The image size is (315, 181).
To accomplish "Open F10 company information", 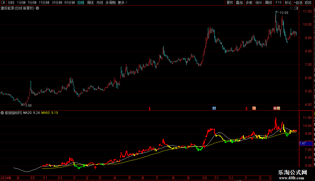I will click(x=278, y=3).
